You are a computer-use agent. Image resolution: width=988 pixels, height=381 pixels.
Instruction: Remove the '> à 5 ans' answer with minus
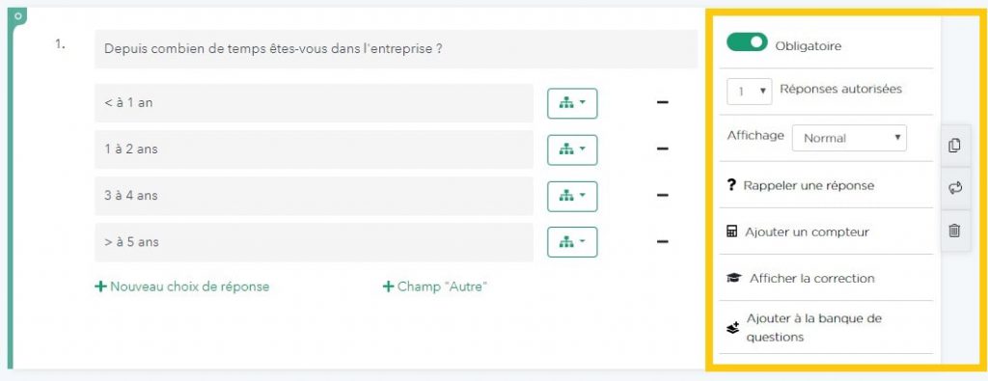(x=662, y=242)
